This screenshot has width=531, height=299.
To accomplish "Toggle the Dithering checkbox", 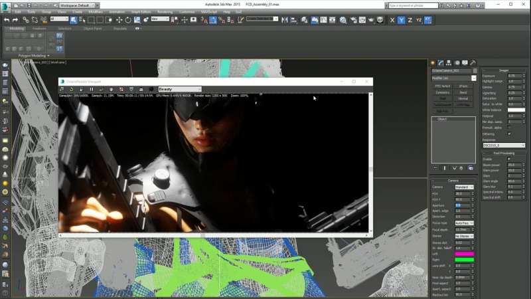I will point(509,134).
